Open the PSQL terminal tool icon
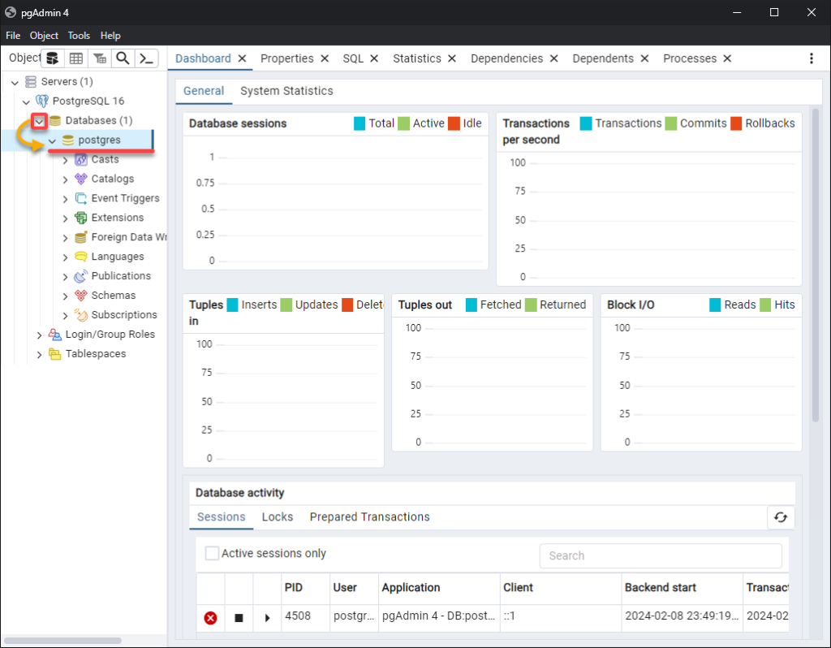 click(x=146, y=58)
